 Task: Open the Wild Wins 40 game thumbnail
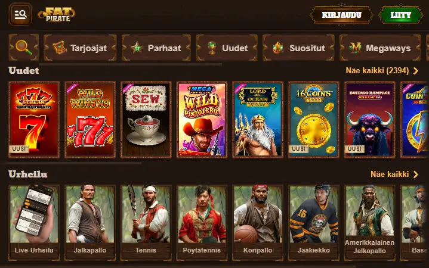pyautogui.click(x=90, y=120)
